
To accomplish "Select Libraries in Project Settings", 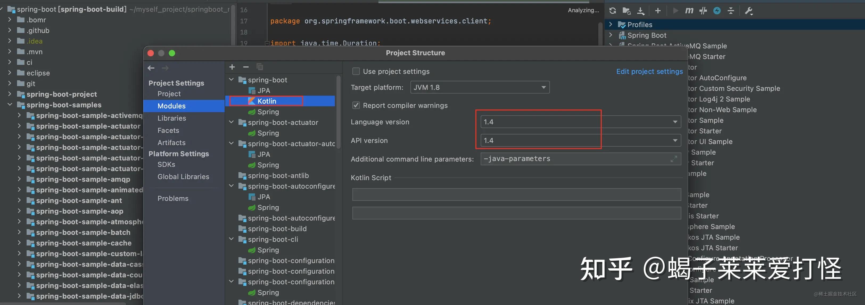I will (x=172, y=118).
